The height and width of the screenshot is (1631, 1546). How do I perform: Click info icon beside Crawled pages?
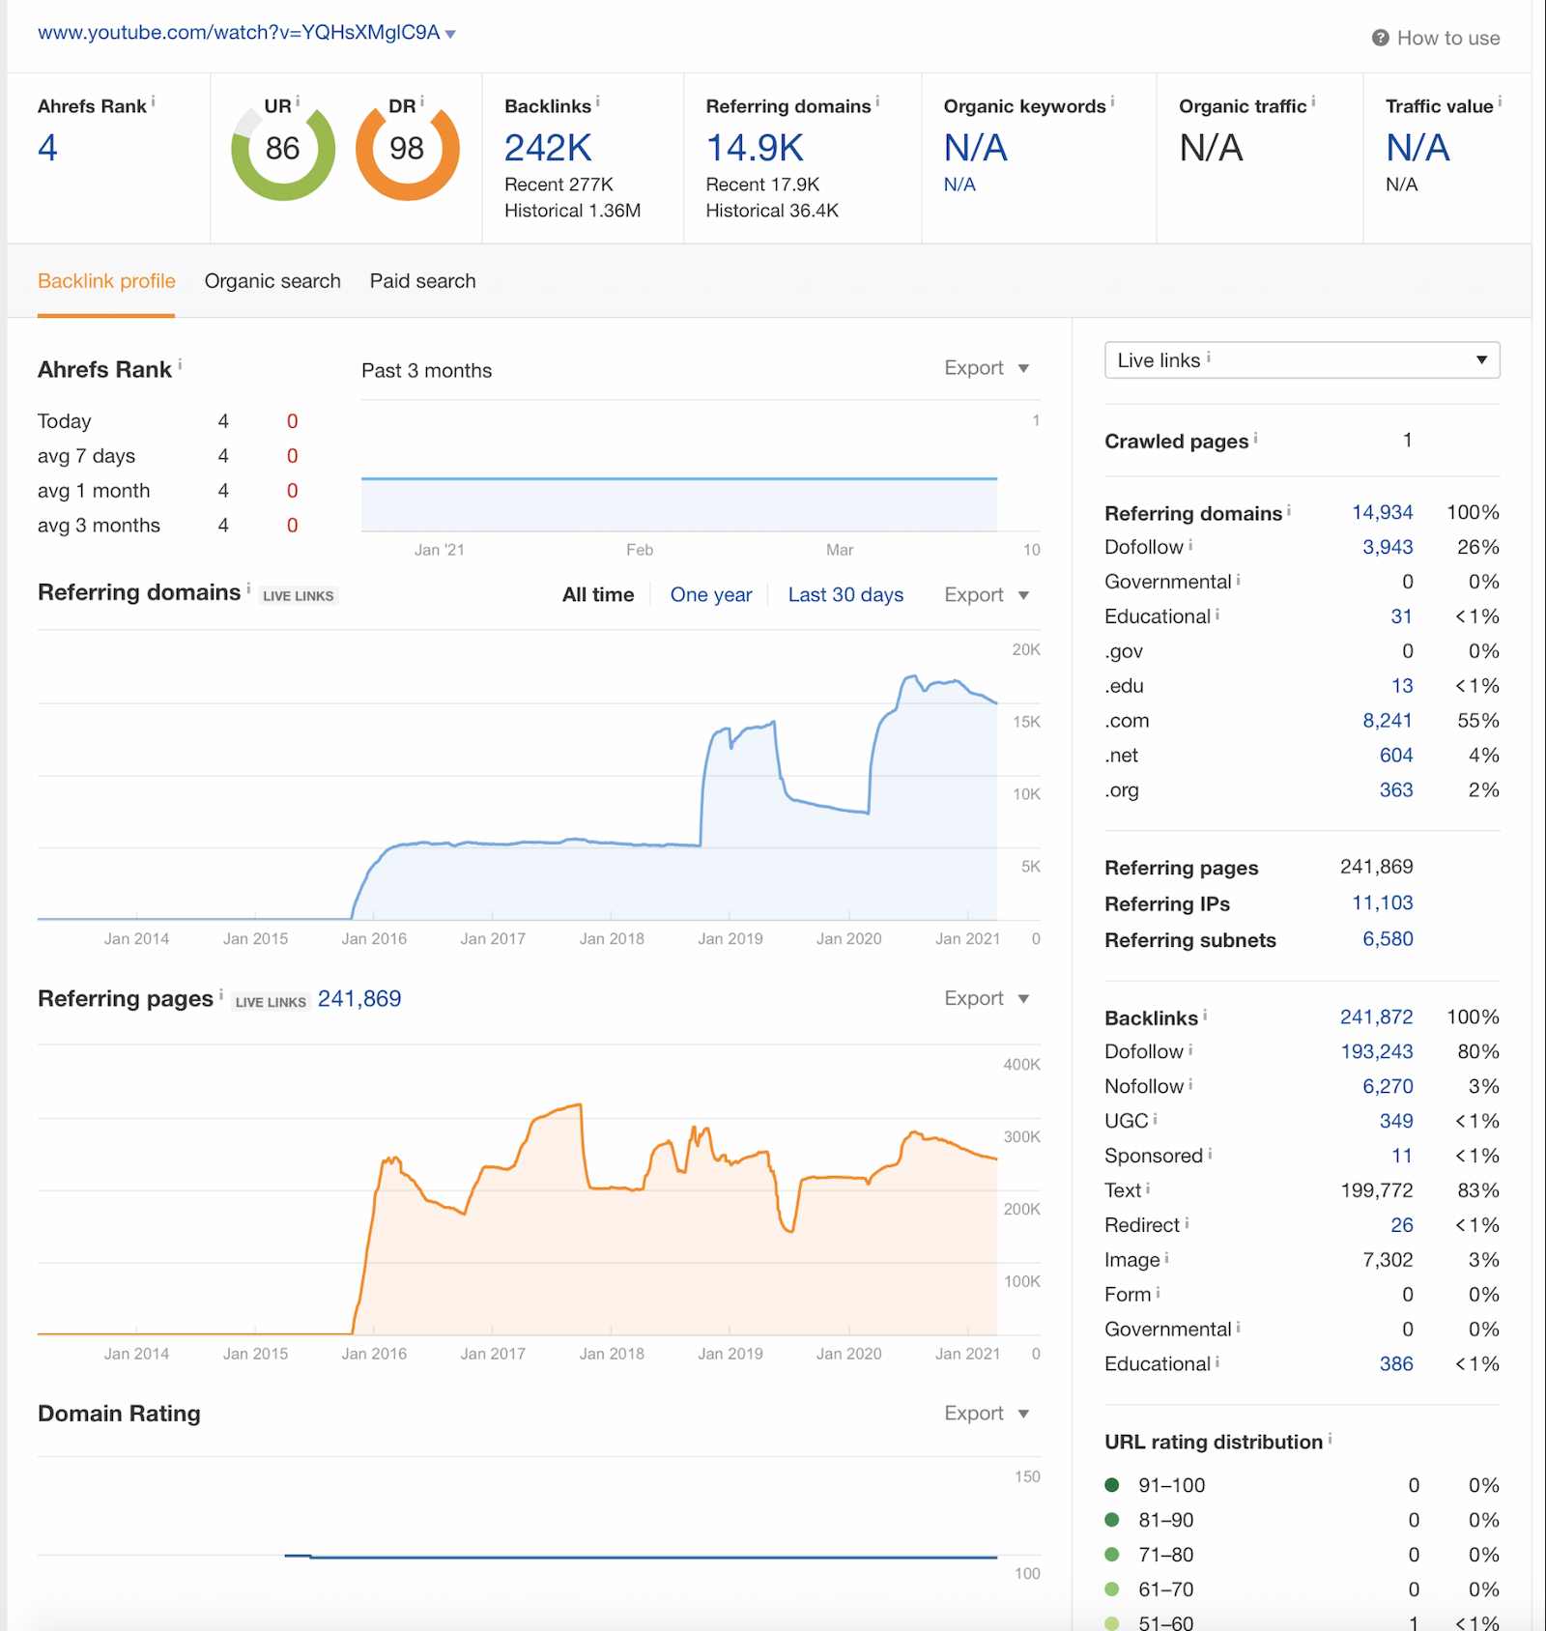tap(1255, 438)
